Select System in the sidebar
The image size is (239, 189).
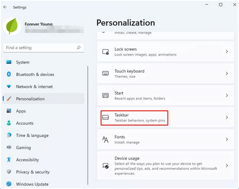tap(43, 62)
